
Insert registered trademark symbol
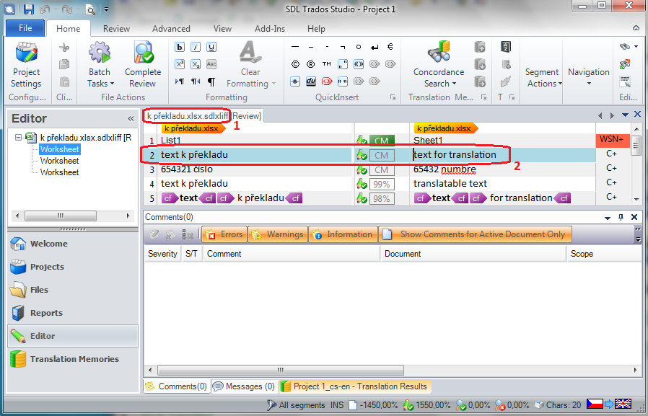click(x=311, y=64)
